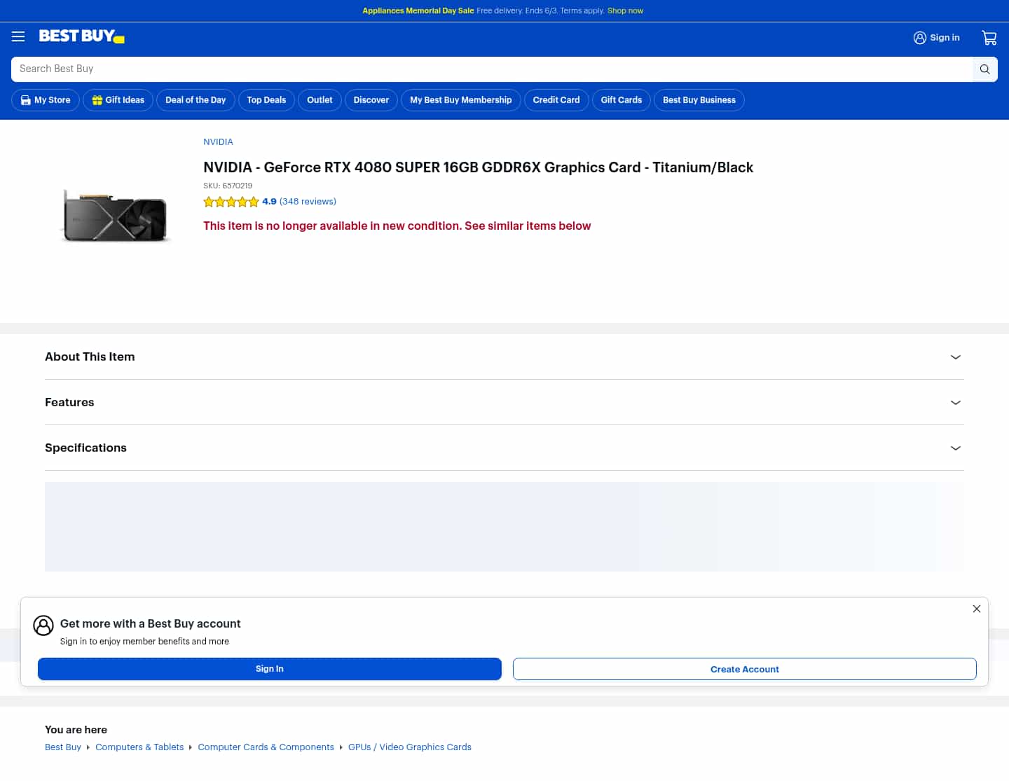Close the Best Buy account popup
Viewport: 1009px width, 781px height.
(x=976, y=609)
